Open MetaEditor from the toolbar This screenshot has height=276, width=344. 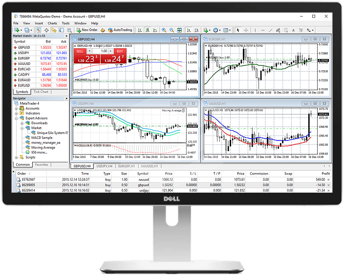click(103, 30)
